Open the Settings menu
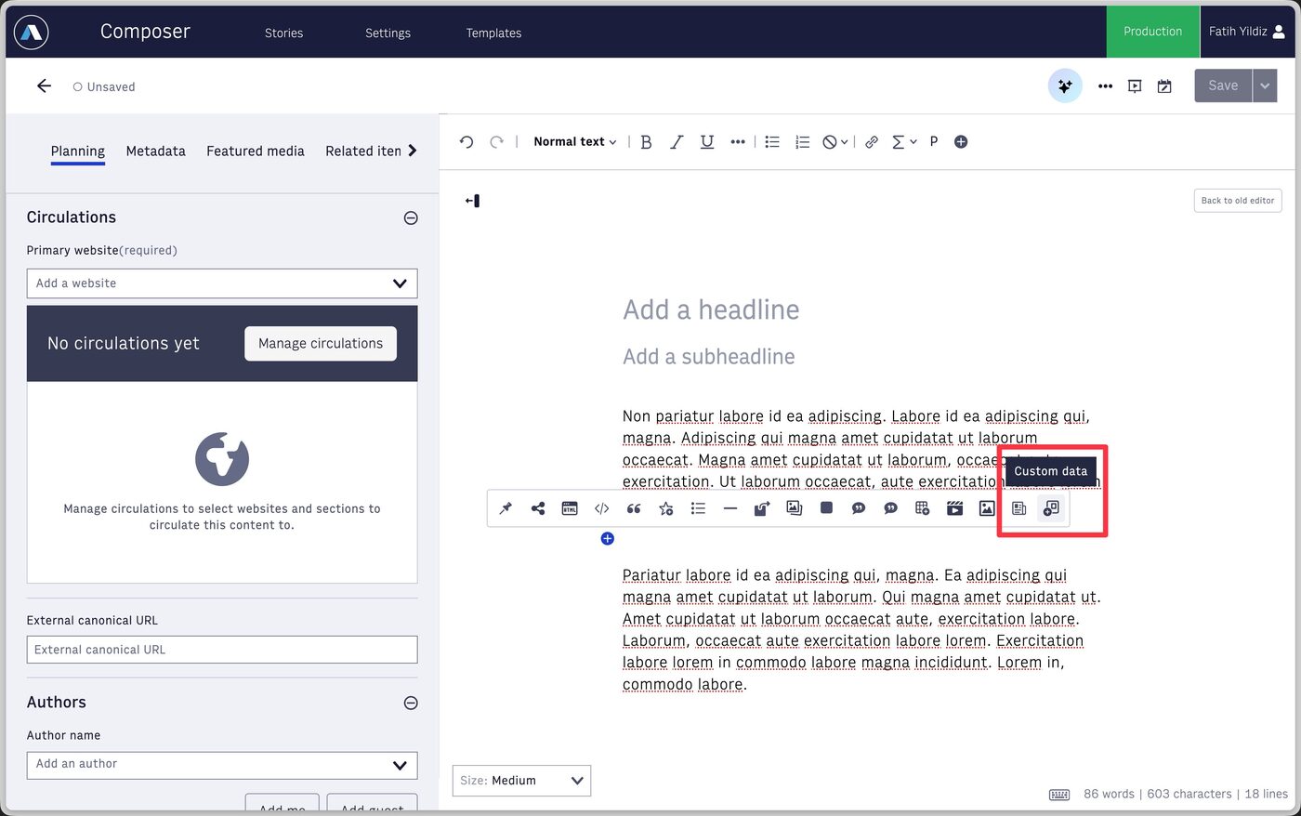1301x816 pixels. click(x=388, y=33)
